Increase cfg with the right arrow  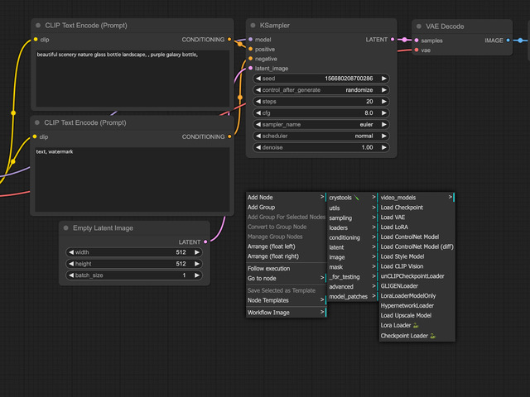[x=384, y=112]
